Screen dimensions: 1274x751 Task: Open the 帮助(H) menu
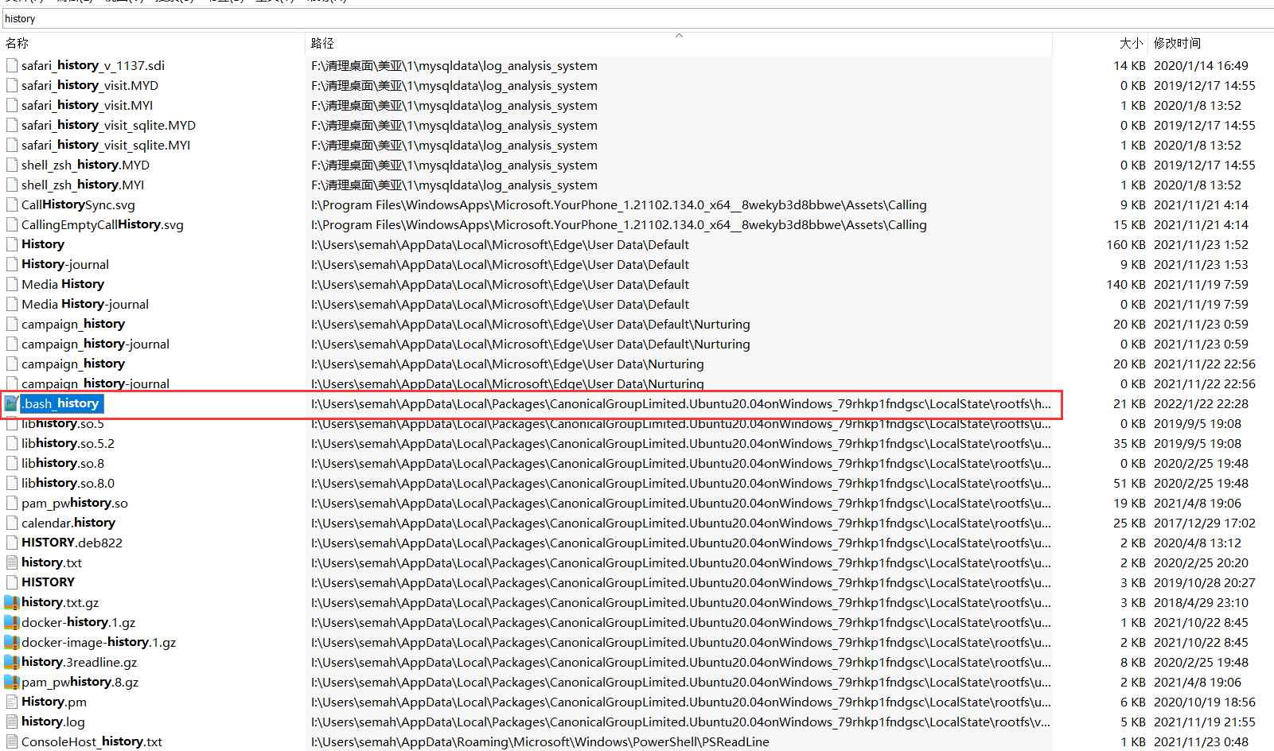[325, 2]
